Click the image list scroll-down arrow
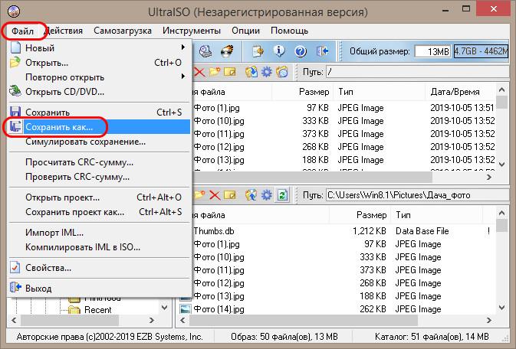The image size is (516, 349). (x=502, y=165)
